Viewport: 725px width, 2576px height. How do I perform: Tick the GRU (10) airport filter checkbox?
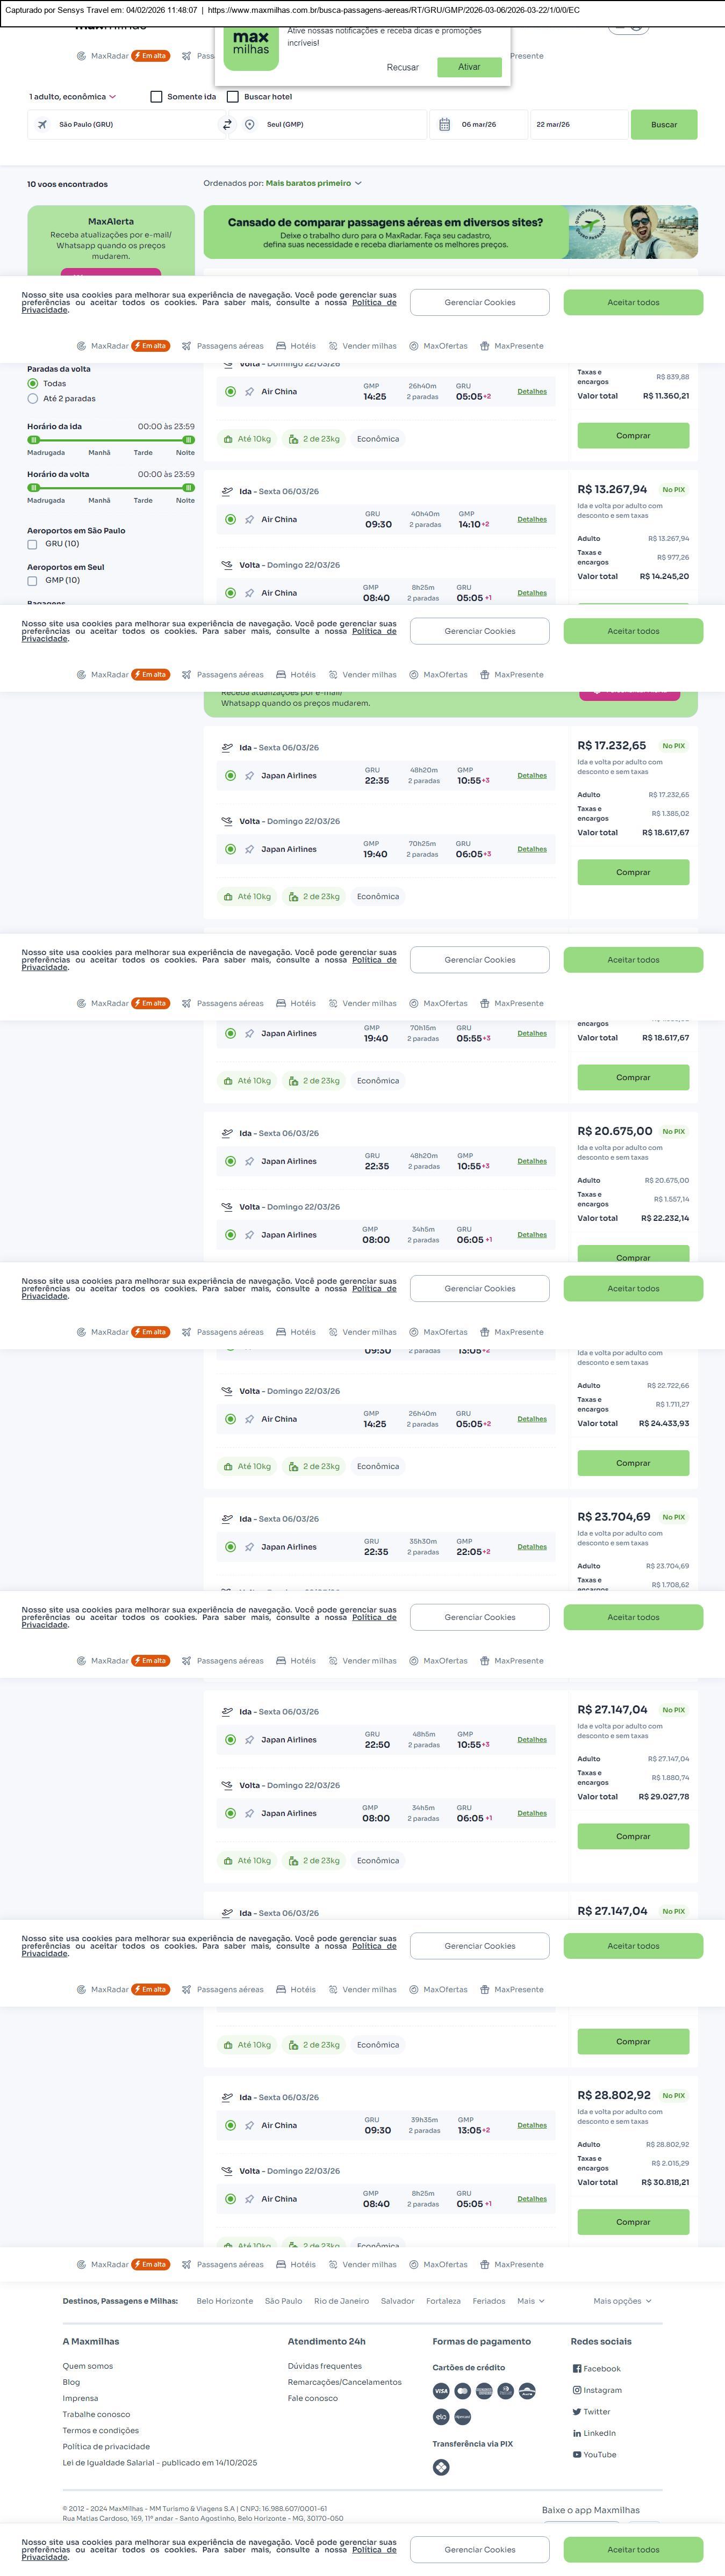(32, 544)
